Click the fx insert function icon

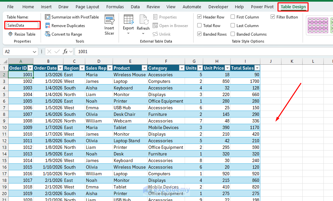65,51
